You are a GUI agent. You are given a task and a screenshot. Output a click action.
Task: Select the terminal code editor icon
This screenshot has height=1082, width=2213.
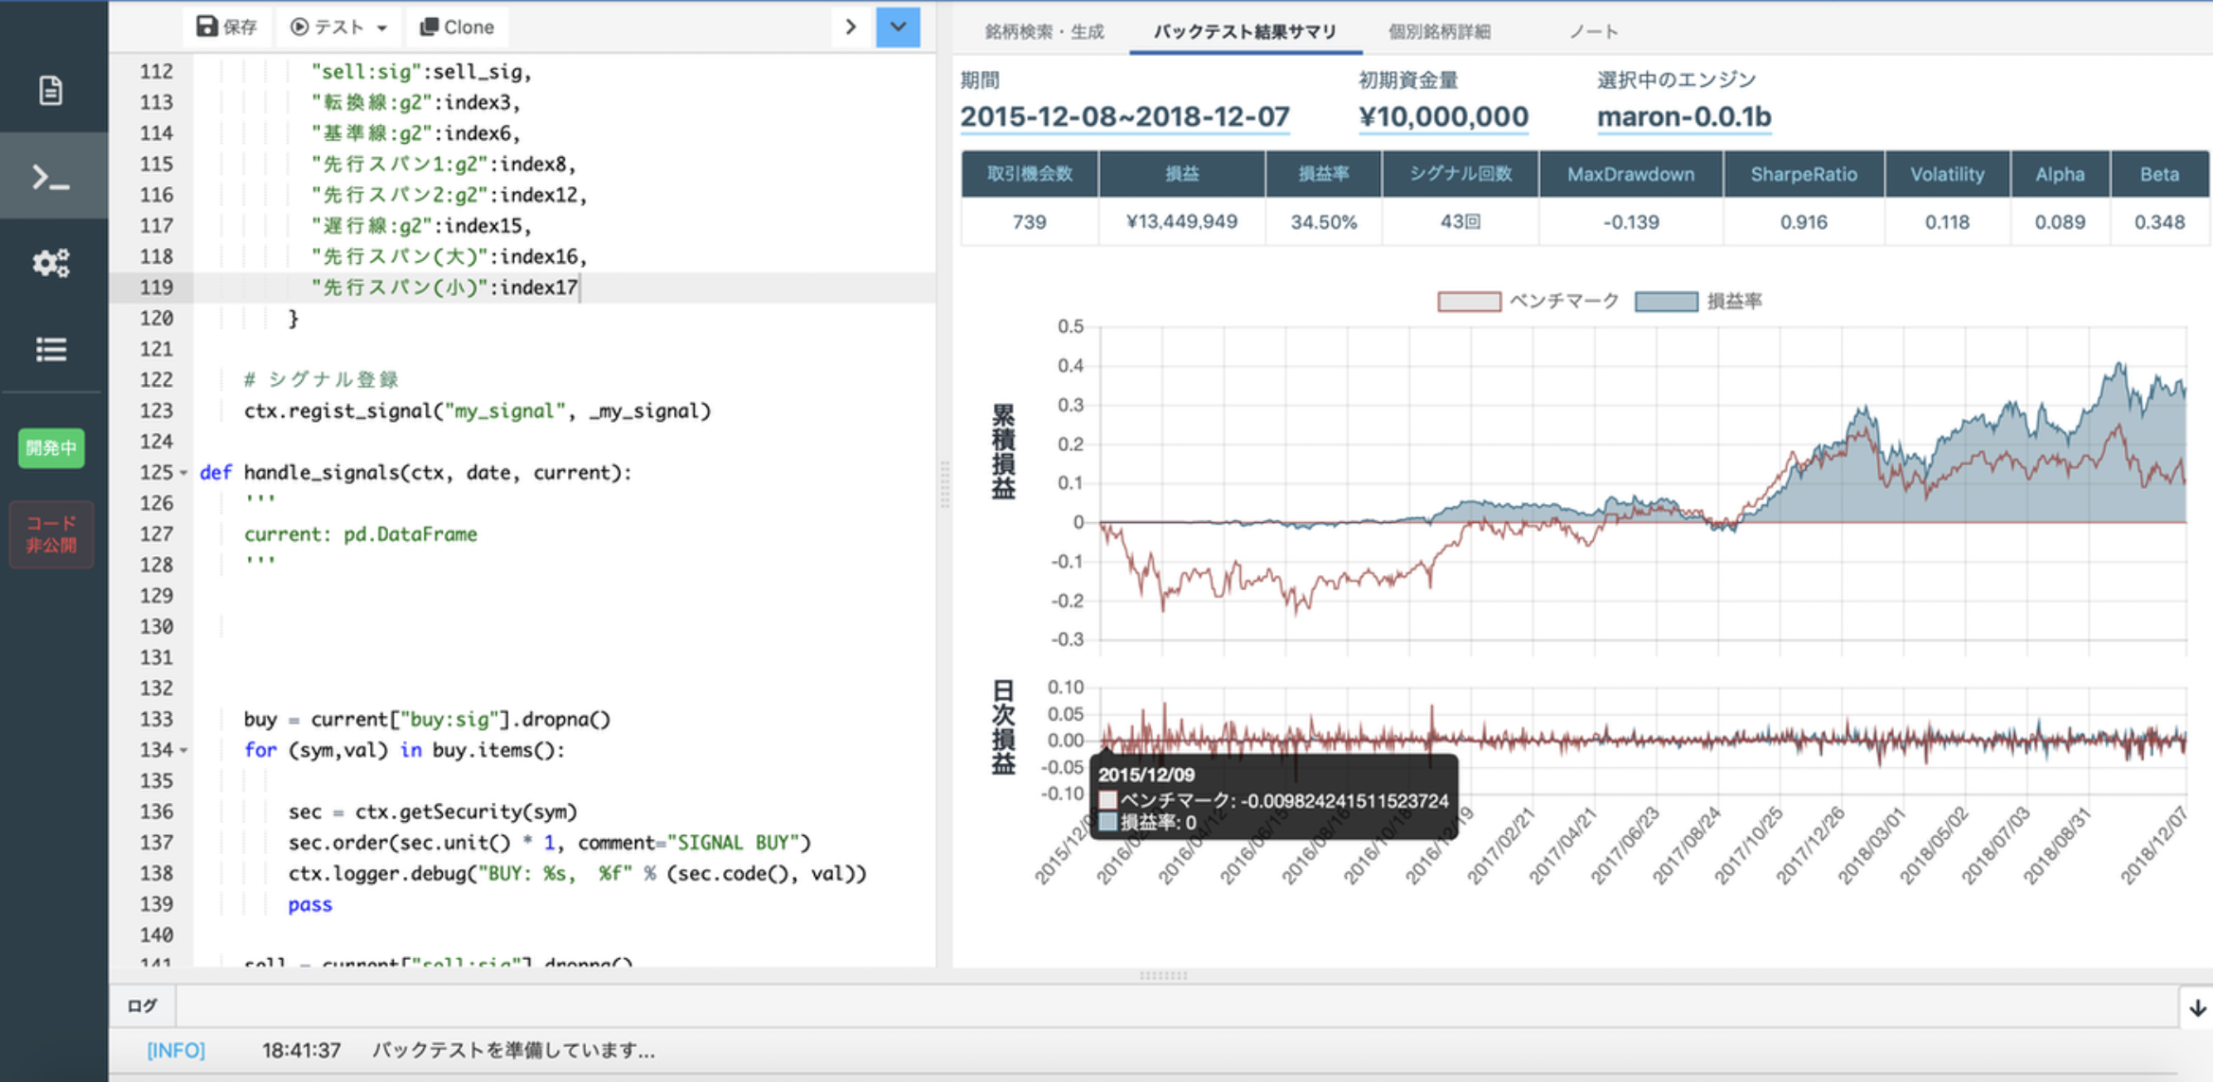(51, 177)
